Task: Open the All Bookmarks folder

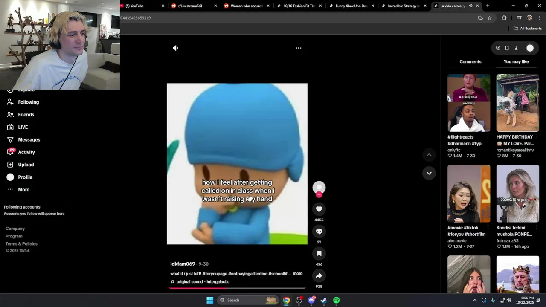Action: [527, 29]
